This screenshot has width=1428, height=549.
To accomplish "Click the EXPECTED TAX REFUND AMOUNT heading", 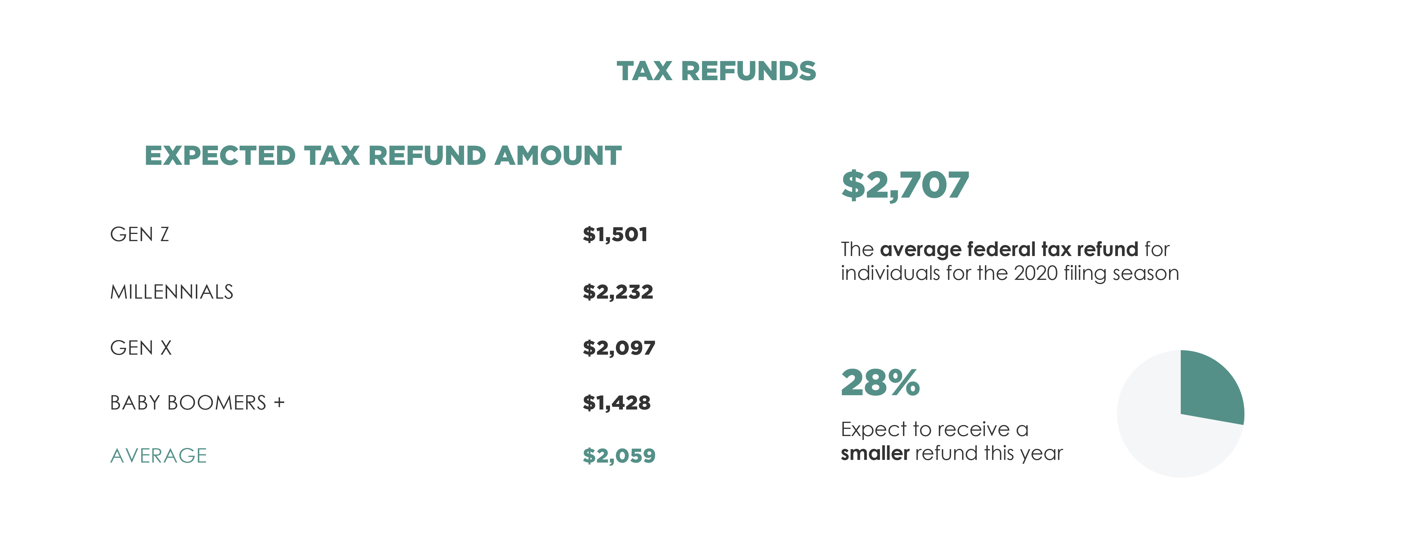I will [x=383, y=156].
